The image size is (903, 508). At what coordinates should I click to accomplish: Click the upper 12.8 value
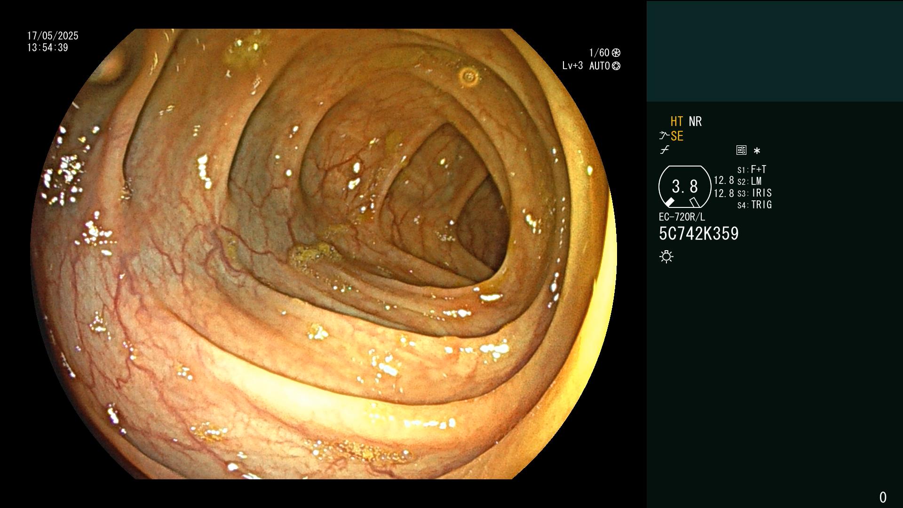point(724,180)
